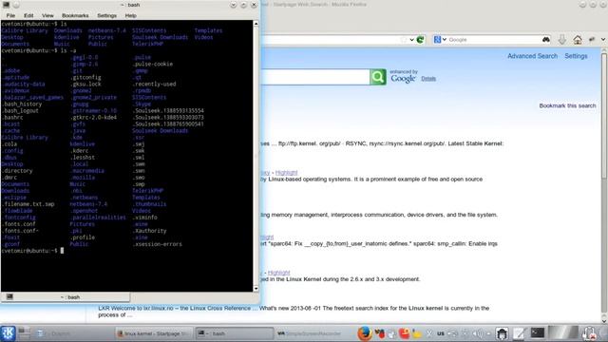This screenshot has height=342, width=608.
Task: Click the yellow folder tray icon
Action: (417, 333)
